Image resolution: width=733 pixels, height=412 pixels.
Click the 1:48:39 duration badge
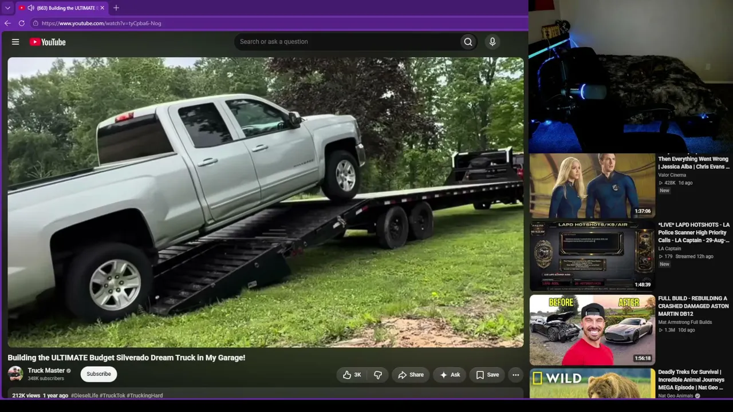pyautogui.click(x=643, y=284)
